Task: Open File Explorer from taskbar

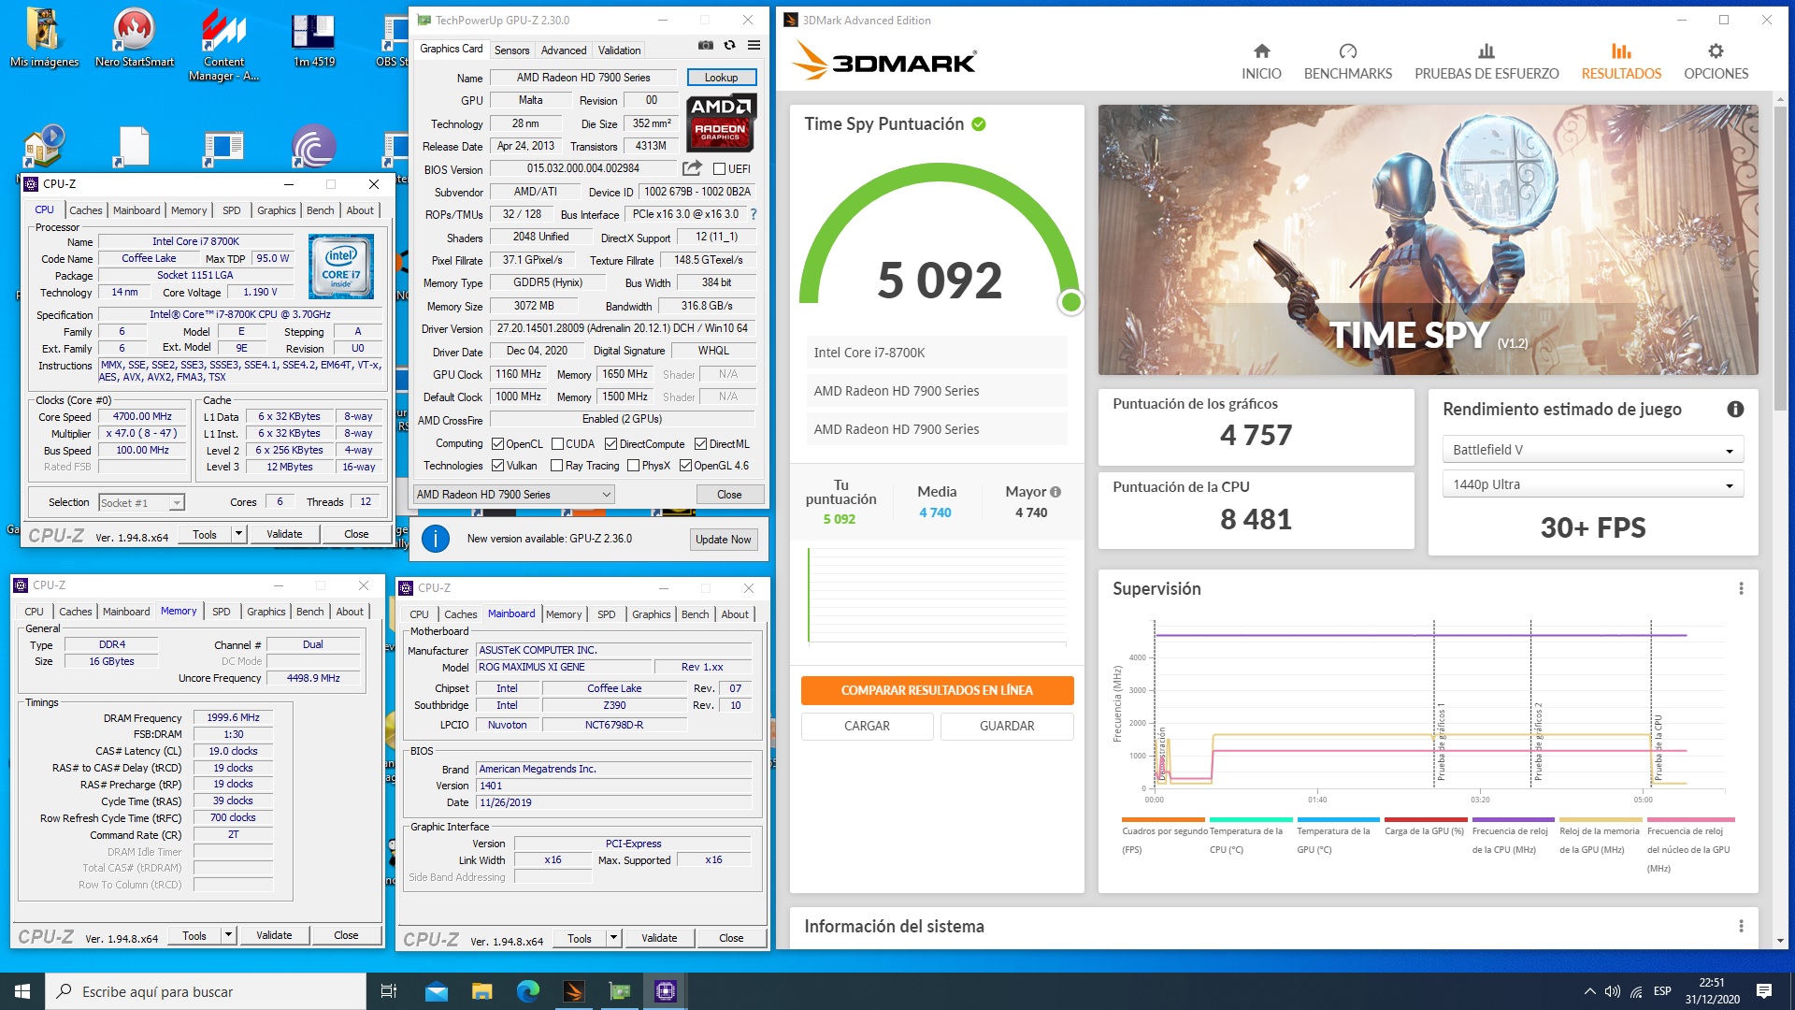Action: coord(481,991)
